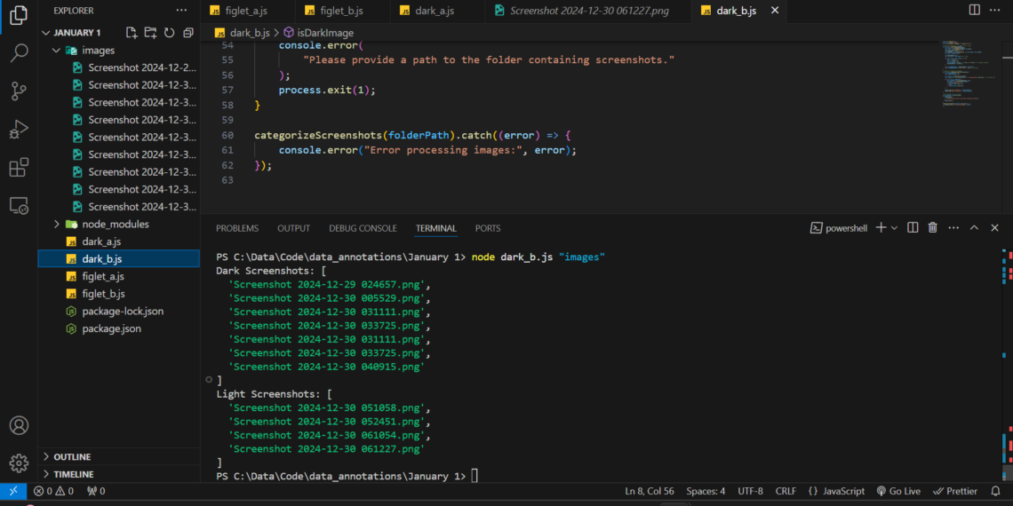Screen dimensions: 1013x506
Task: Open new terminal profile dropdown arrow
Action: pos(894,228)
